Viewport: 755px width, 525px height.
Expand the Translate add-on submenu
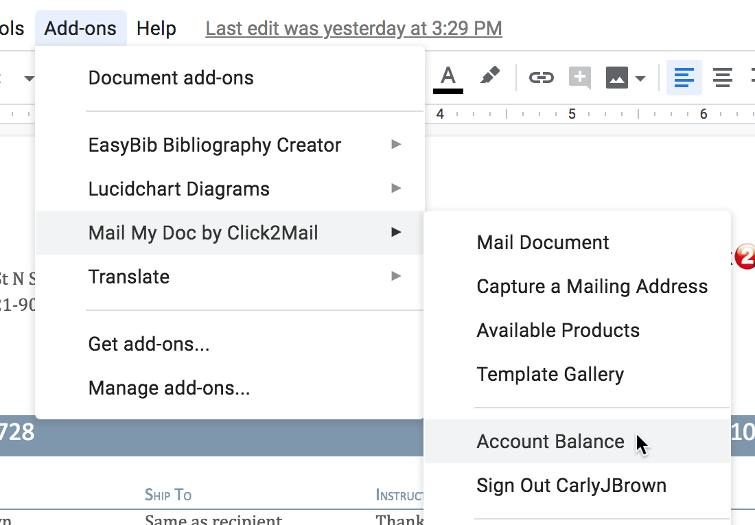(230, 277)
